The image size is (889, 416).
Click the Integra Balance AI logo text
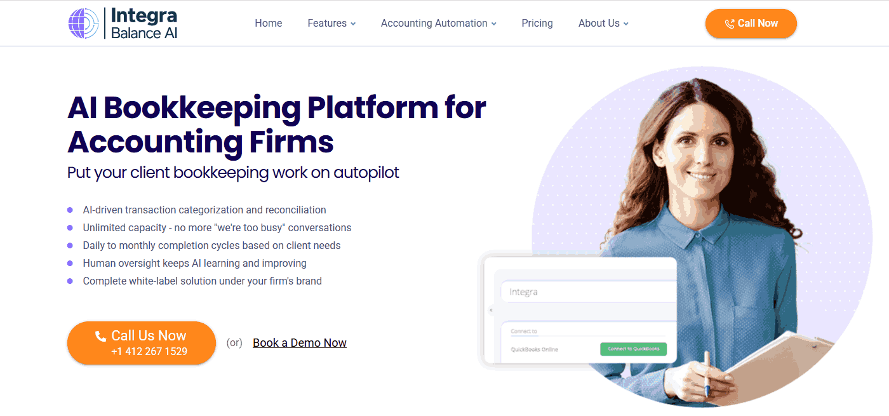click(x=144, y=23)
